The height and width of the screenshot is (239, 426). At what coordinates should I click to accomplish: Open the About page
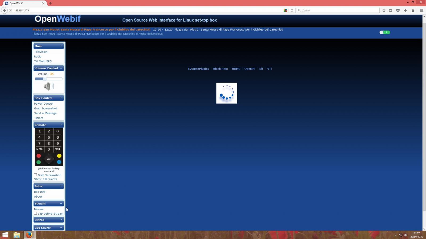coord(38,197)
